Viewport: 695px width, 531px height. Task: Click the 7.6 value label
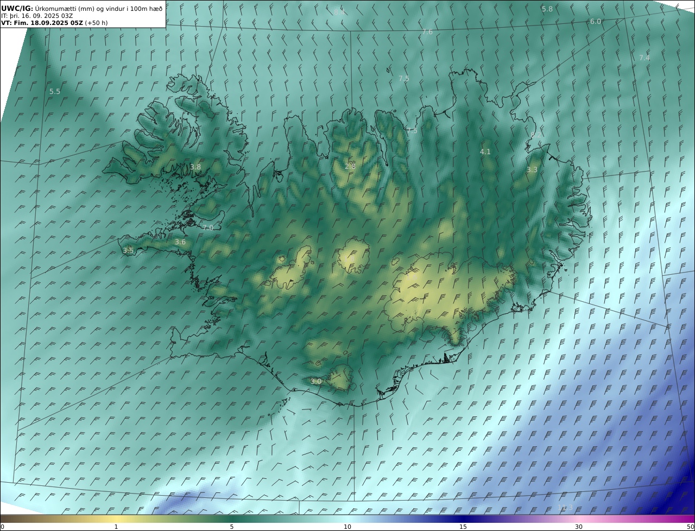[427, 32]
